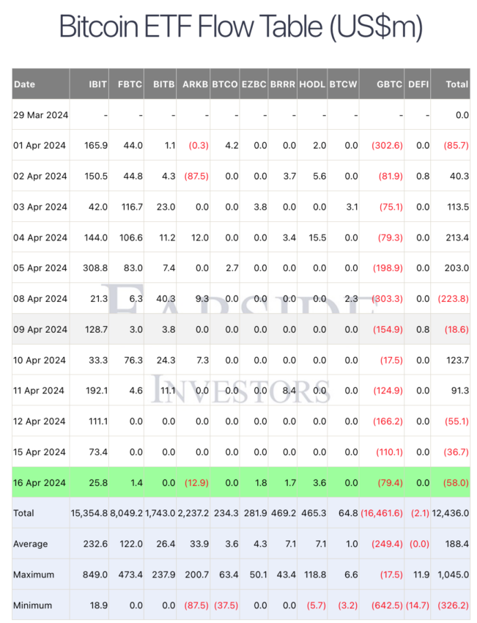Select the Date column header
Screen dimensions: 477x623
[25, 84]
